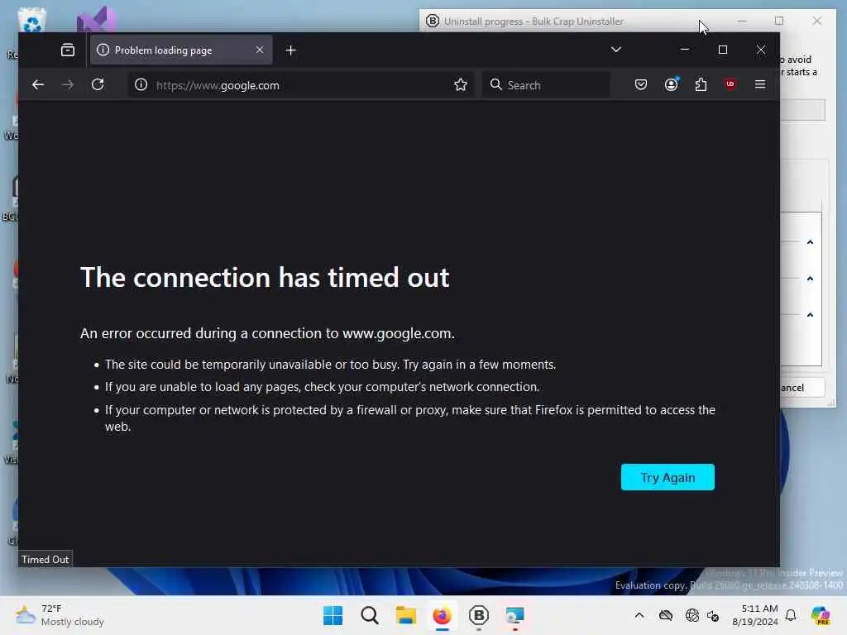Screen dimensions: 847x635
Task: Open the notifications bell icon
Action: tap(791, 615)
